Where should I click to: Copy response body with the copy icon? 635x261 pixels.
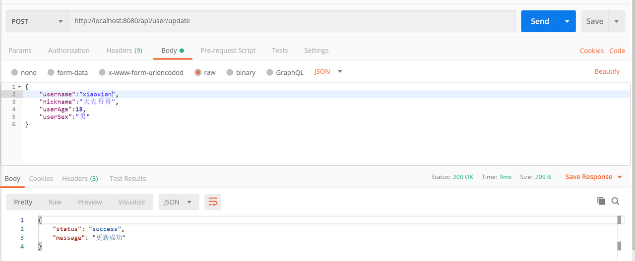point(601,201)
